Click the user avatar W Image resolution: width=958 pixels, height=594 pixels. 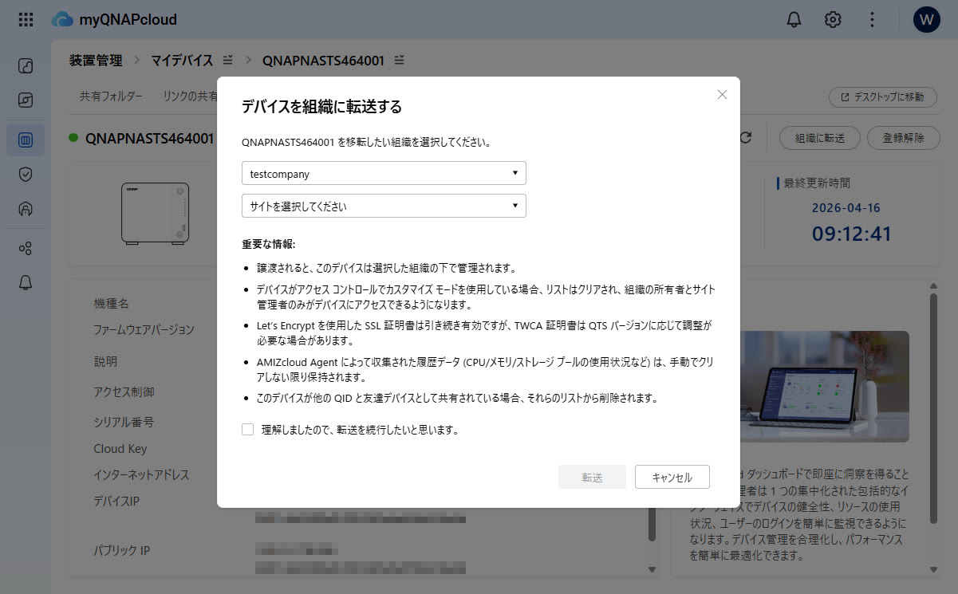pyautogui.click(x=926, y=20)
